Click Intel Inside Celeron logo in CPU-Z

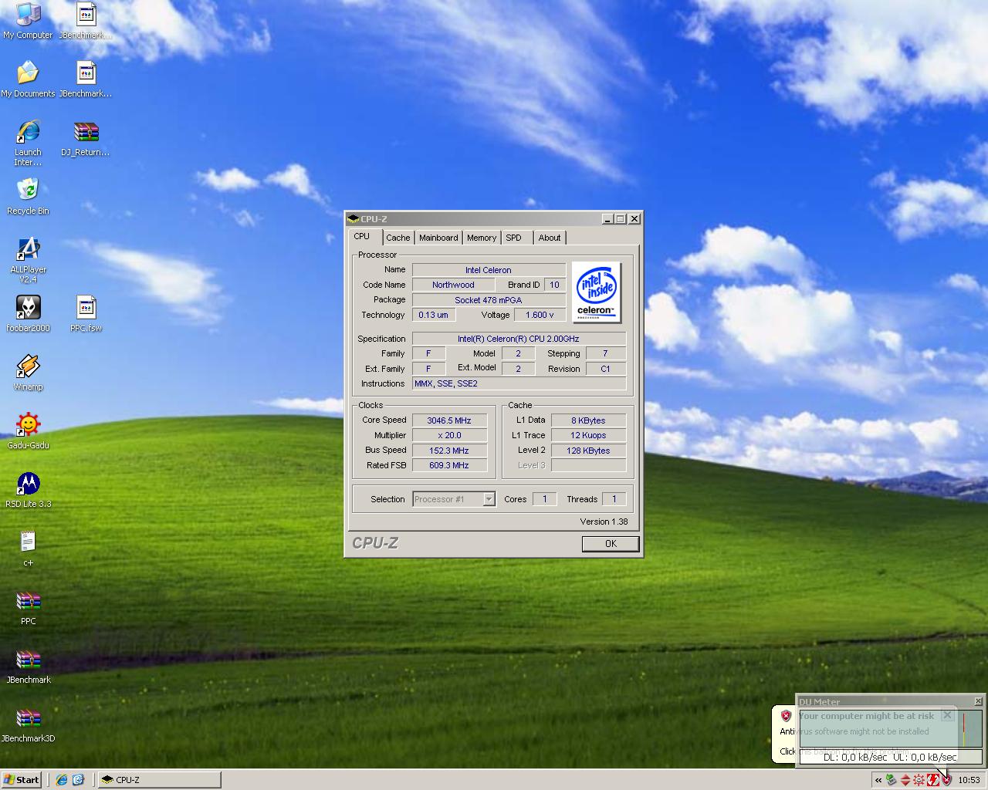[596, 292]
